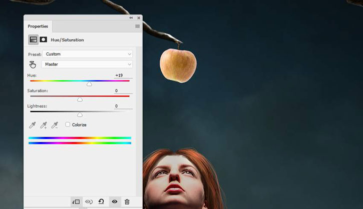Select the Subtract from Sample eyedropper
This screenshot has width=363, height=209.
tap(55, 125)
